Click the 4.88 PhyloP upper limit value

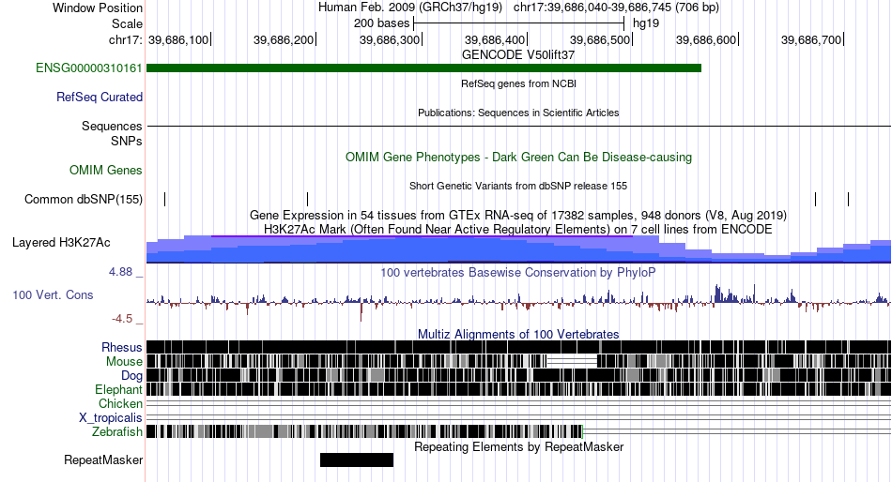pyautogui.click(x=120, y=272)
